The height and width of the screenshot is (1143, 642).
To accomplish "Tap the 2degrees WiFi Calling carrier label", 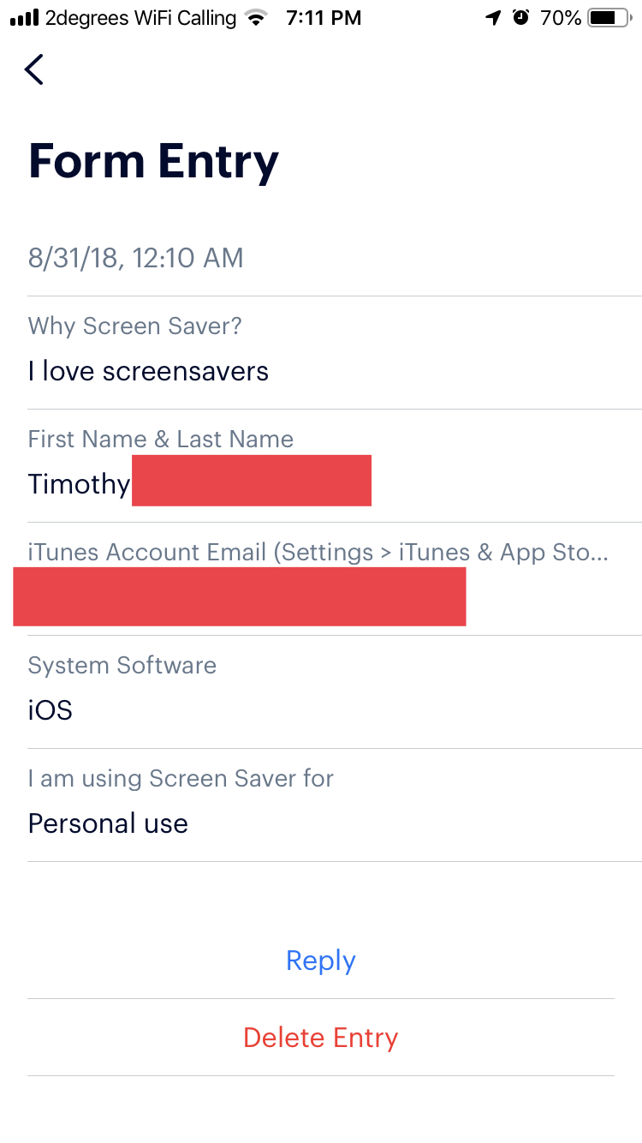I will coord(140,18).
